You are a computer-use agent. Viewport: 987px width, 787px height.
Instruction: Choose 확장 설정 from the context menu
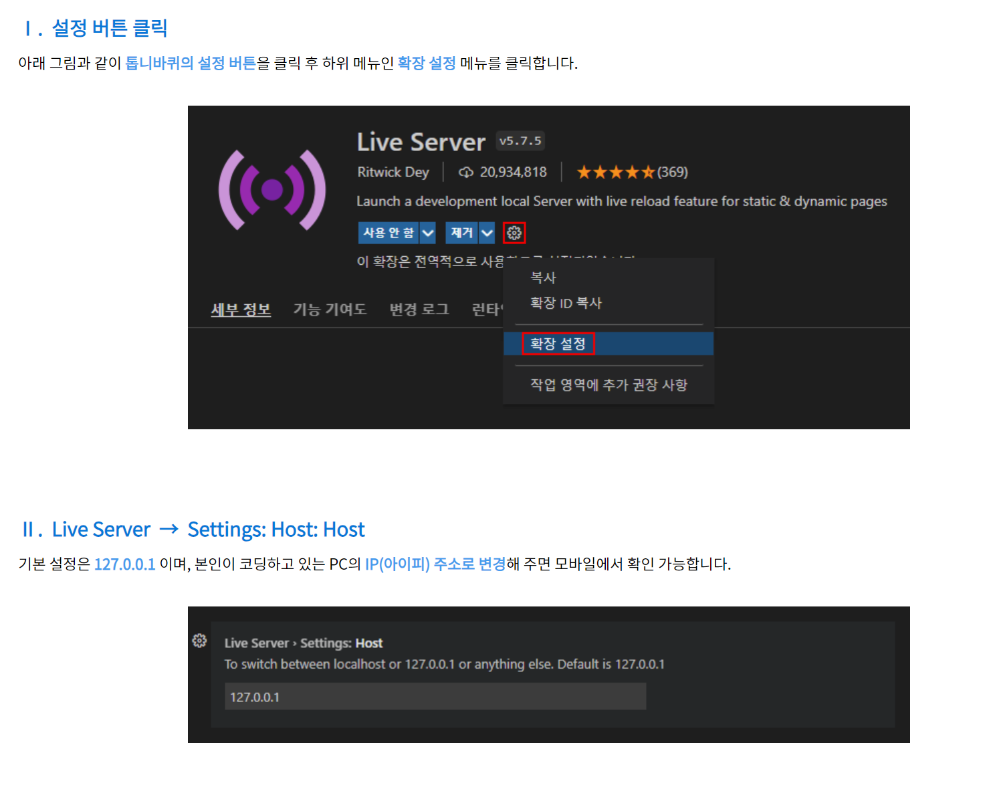608,344
